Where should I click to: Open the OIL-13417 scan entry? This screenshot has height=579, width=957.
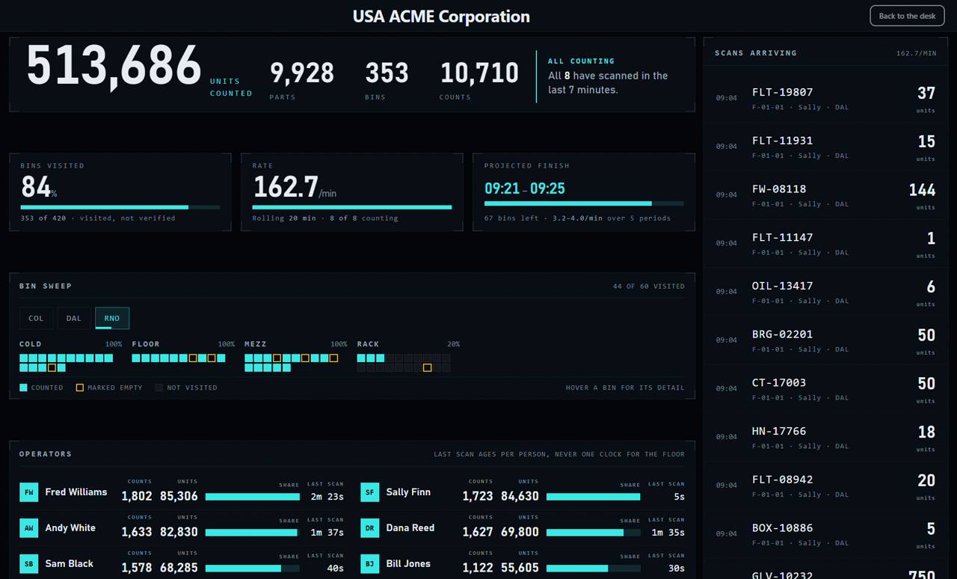(825, 292)
